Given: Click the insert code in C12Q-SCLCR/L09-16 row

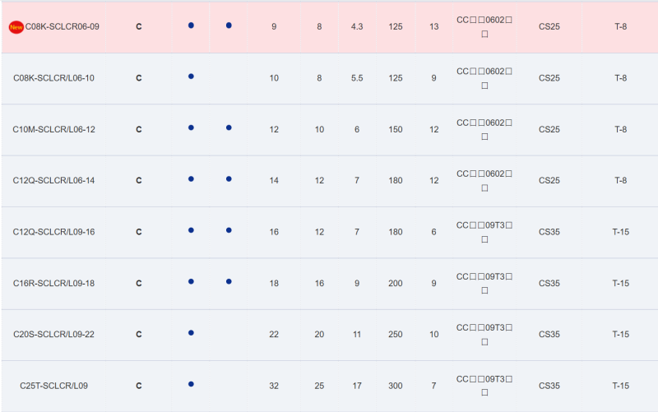Looking at the screenshot, I should (484, 232).
